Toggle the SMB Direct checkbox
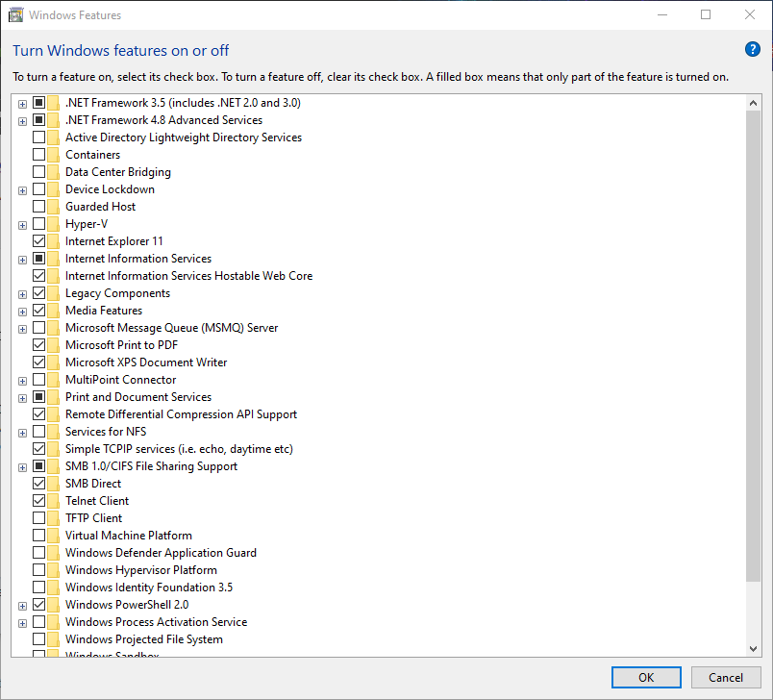 pos(39,483)
